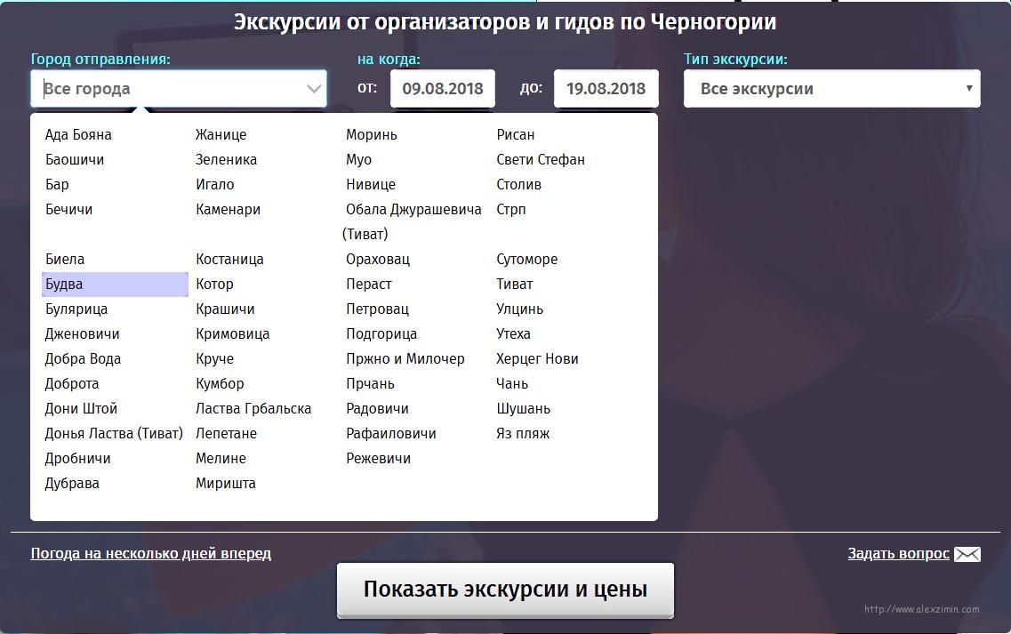Select the city Доброта
Image resolution: width=1011 pixels, height=634 pixels.
(71, 384)
